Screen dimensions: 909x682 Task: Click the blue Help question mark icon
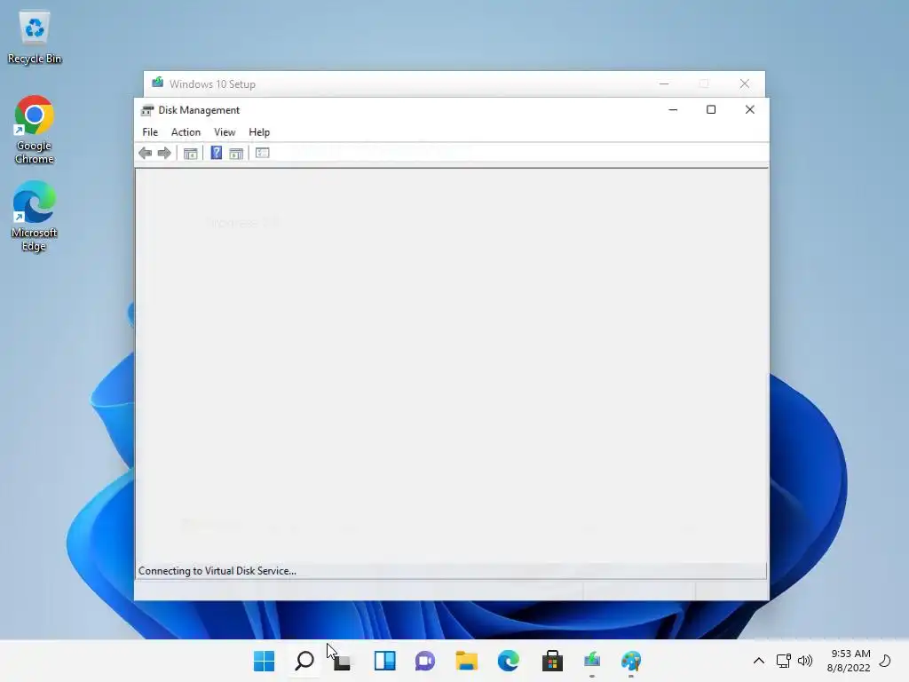[x=217, y=153]
